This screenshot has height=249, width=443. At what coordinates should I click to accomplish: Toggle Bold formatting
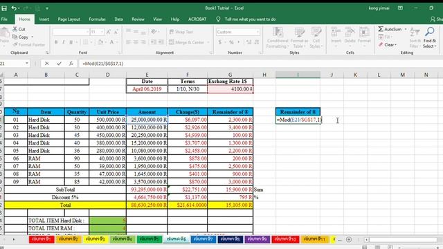(56, 42)
